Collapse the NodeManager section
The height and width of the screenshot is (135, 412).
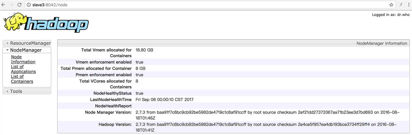[27, 50]
